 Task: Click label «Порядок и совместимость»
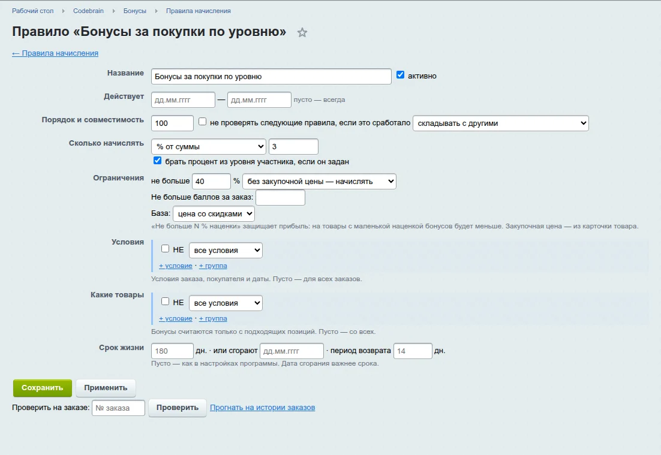click(93, 120)
